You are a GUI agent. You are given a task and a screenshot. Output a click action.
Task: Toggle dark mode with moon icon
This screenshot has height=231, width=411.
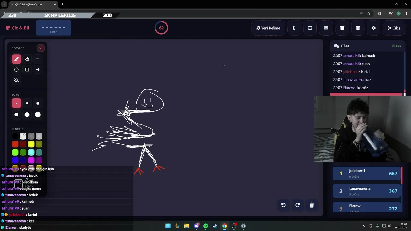(294, 28)
